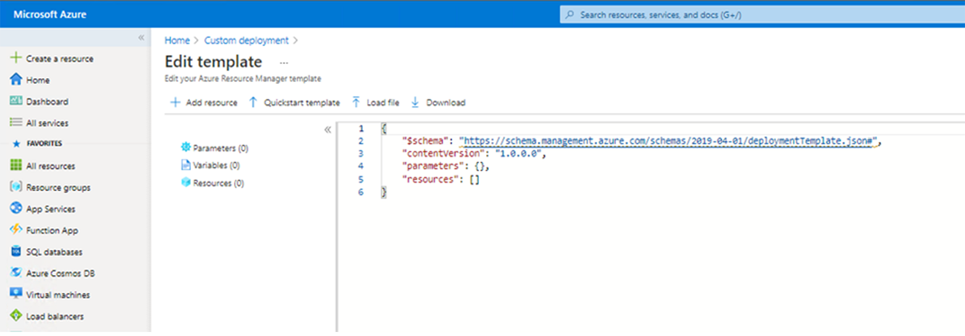Click the Variables document icon

(186, 165)
